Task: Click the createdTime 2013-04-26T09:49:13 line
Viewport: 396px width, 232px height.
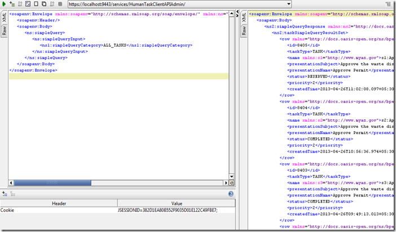Action: (x=341, y=214)
